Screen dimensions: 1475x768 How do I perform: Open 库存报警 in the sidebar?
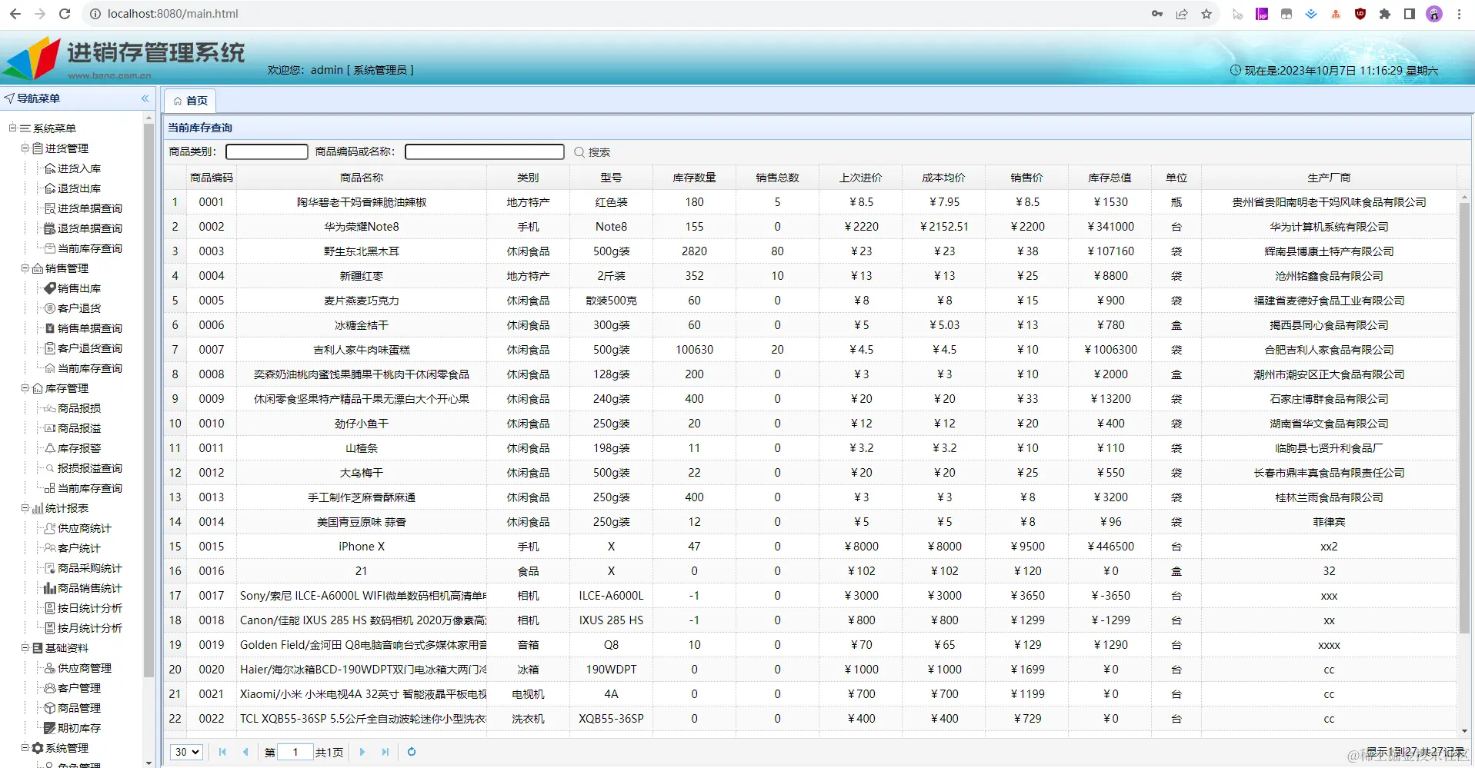[78, 448]
